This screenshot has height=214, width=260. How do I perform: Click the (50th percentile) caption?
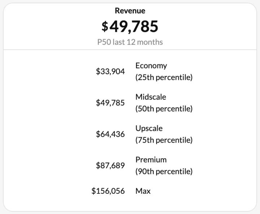[x=164, y=109]
